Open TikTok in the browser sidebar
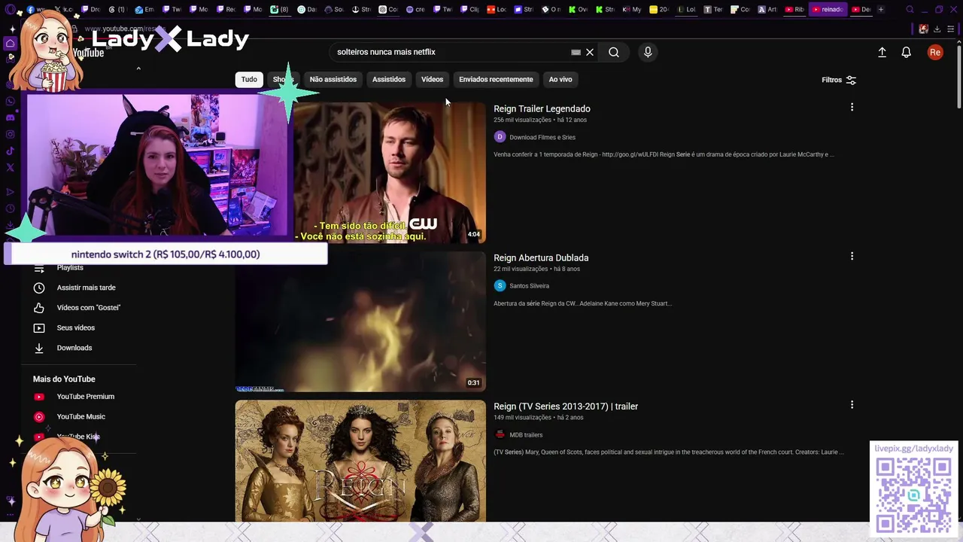Image resolution: width=963 pixels, height=542 pixels. (x=11, y=151)
